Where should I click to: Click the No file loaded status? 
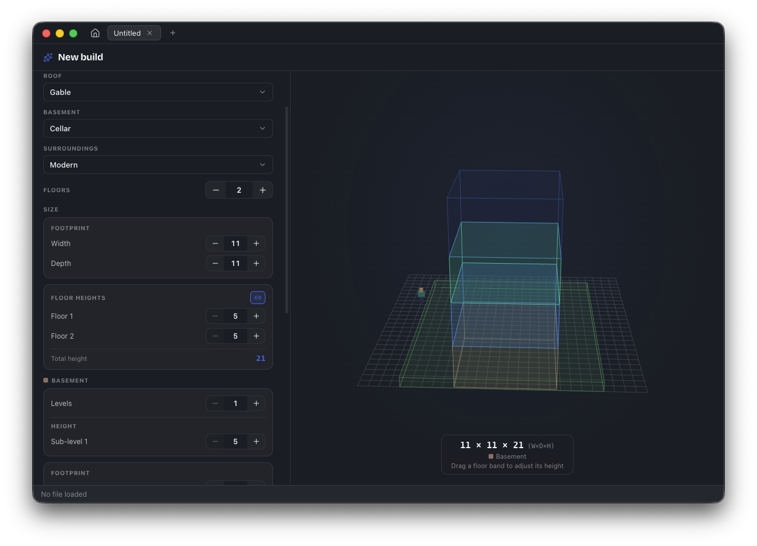click(x=64, y=494)
